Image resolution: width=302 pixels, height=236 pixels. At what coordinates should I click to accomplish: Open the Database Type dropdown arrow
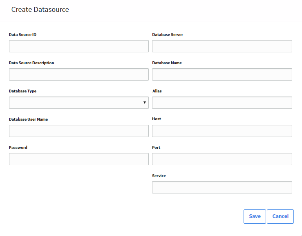click(144, 103)
